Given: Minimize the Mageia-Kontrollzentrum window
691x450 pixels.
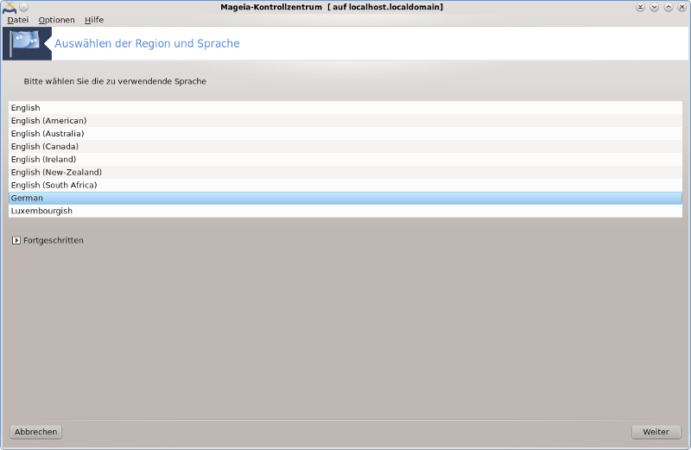Looking at the screenshot, I should [655, 7].
